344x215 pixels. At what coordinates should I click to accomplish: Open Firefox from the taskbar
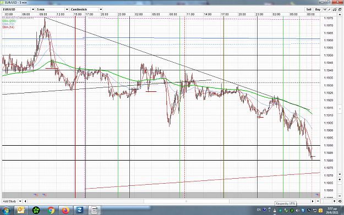[65, 211]
